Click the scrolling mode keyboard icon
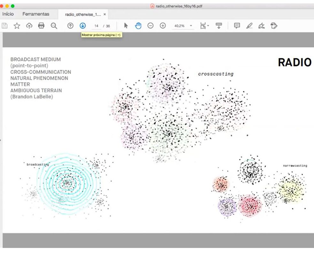This screenshot has height=261, width=314. coord(219,26)
